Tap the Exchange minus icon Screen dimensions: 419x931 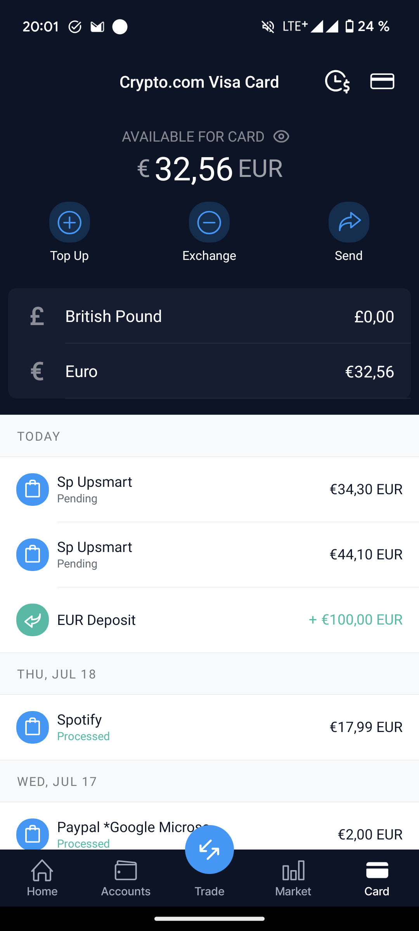tap(209, 222)
